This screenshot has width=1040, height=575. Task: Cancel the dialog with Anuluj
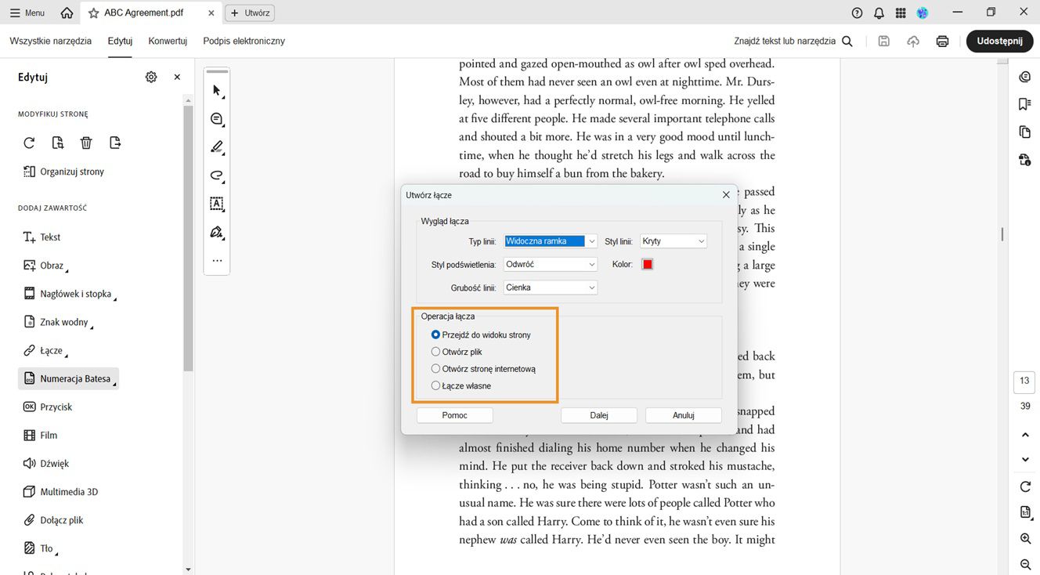click(x=684, y=415)
